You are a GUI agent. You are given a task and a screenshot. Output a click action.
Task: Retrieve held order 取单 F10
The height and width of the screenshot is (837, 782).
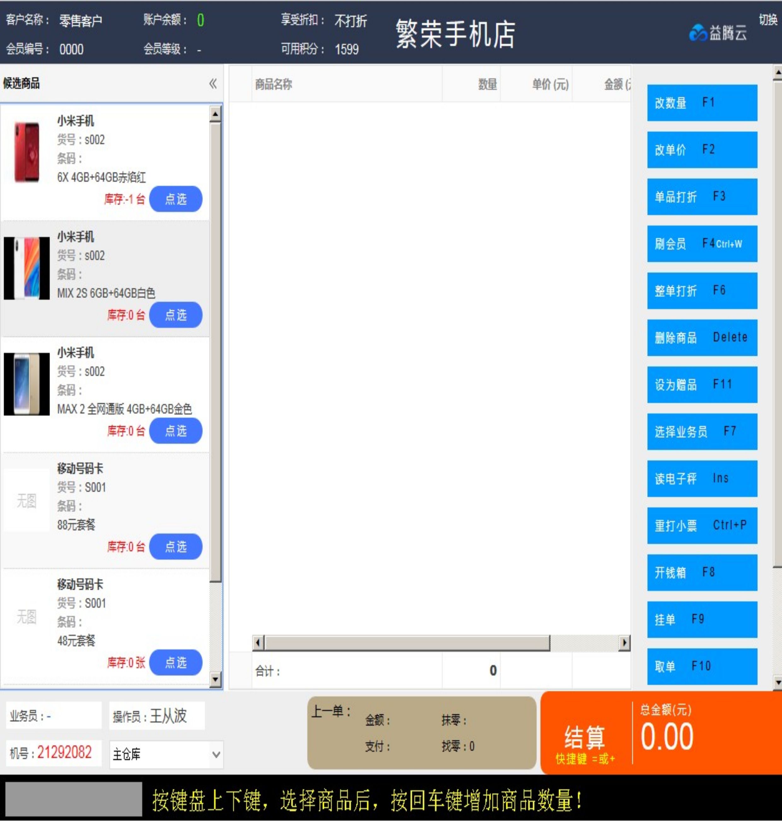click(x=702, y=666)
